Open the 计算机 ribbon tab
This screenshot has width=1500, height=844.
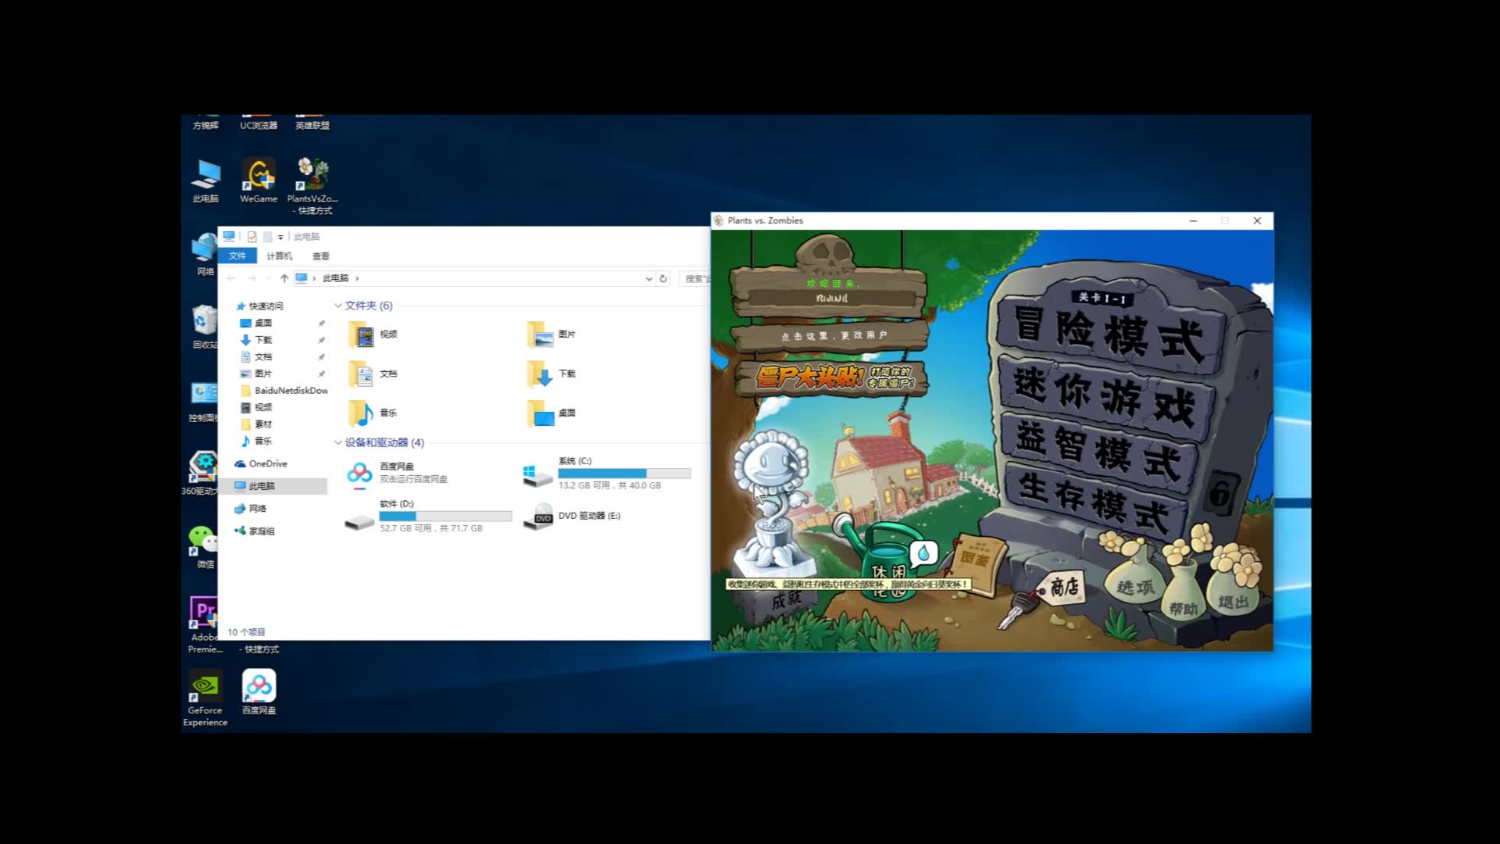click(x=279, y=256)
